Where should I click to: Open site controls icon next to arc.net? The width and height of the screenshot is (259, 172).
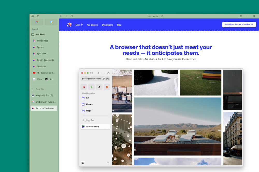tap(162, 16)
